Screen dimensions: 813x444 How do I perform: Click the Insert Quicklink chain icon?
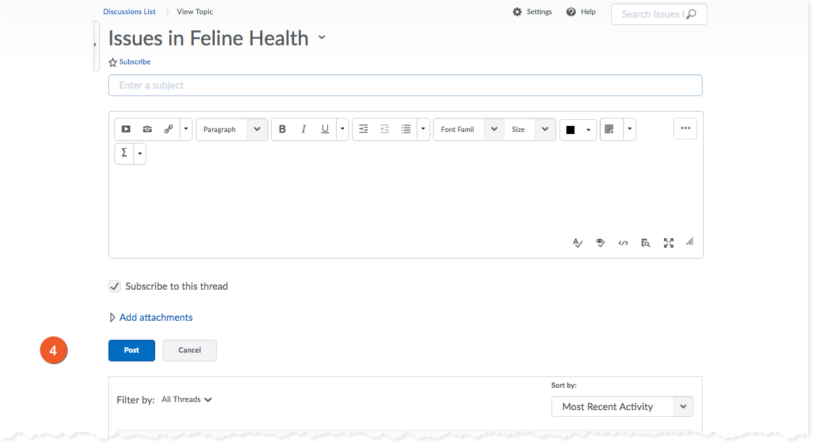click(168, 129)
